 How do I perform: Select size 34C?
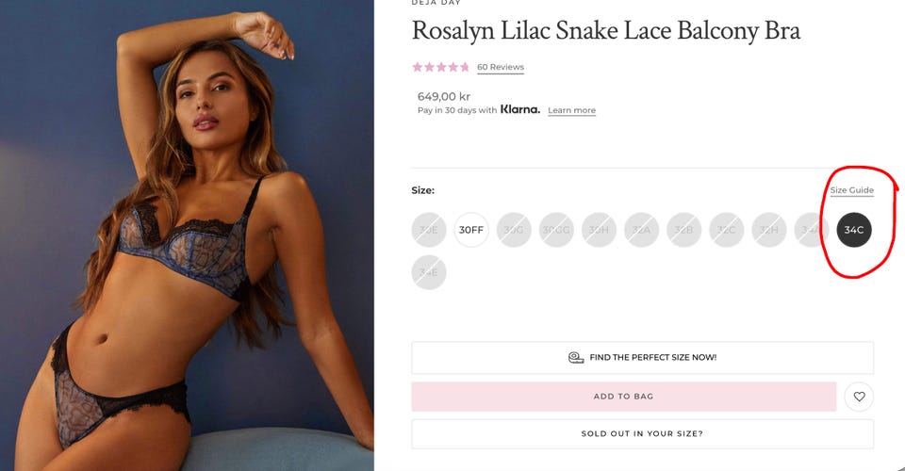pyautogui.click(x=854, y=230)
